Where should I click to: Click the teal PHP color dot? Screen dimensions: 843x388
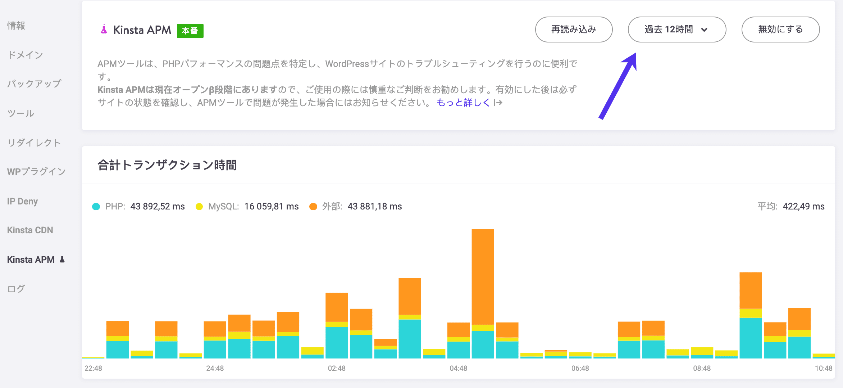[96, 206]
